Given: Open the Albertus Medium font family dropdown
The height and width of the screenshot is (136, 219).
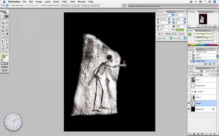Looking at the screenshot, I should click(173, 15).
